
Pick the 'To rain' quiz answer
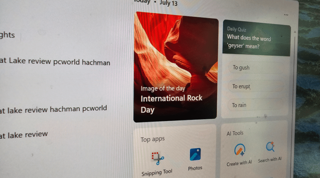coord(255,105)
